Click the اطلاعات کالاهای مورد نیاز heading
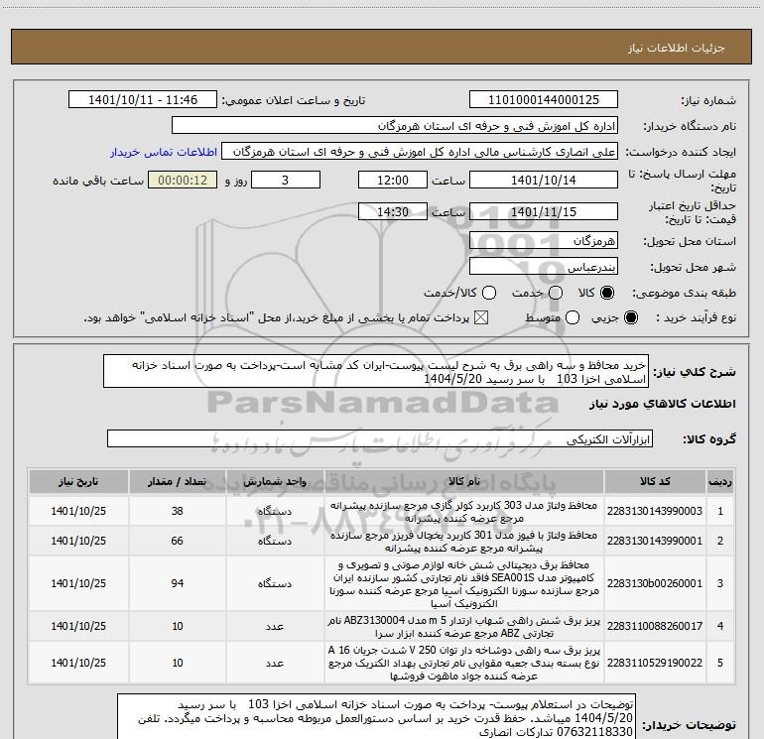This screenshot has width=764, height=739. (x=662, y=404)
